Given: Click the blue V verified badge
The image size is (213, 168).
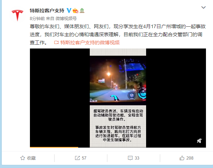Looking at the screenshot, I should coord(69,11).
